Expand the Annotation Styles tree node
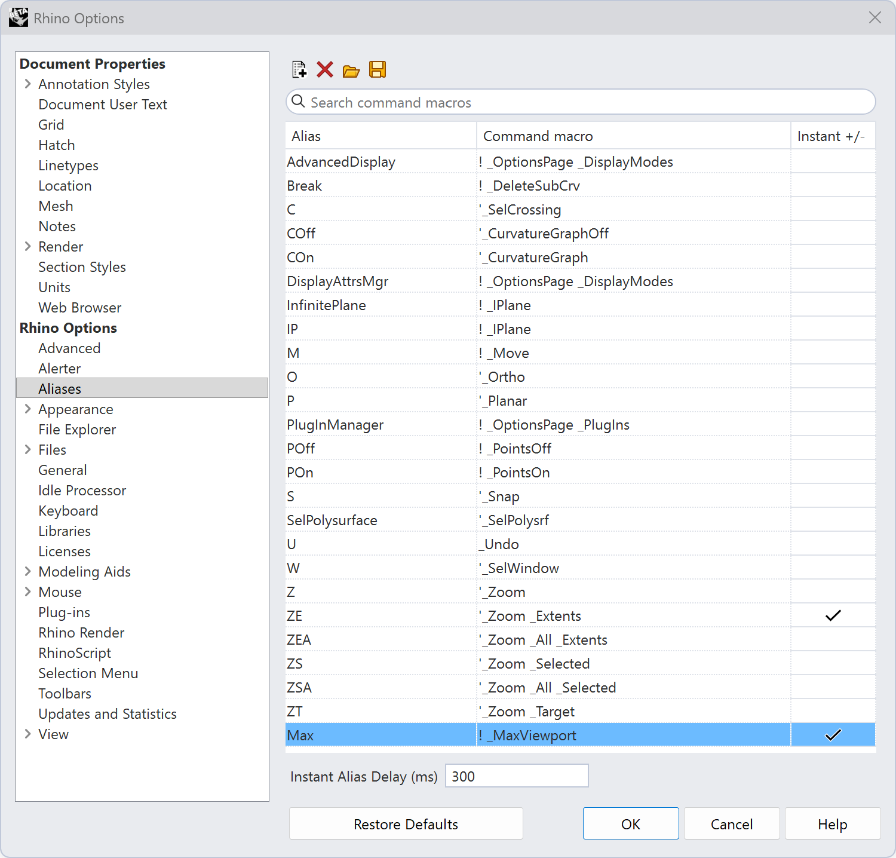The width and height of the screenshot is (896, 858). coord(27,84)
